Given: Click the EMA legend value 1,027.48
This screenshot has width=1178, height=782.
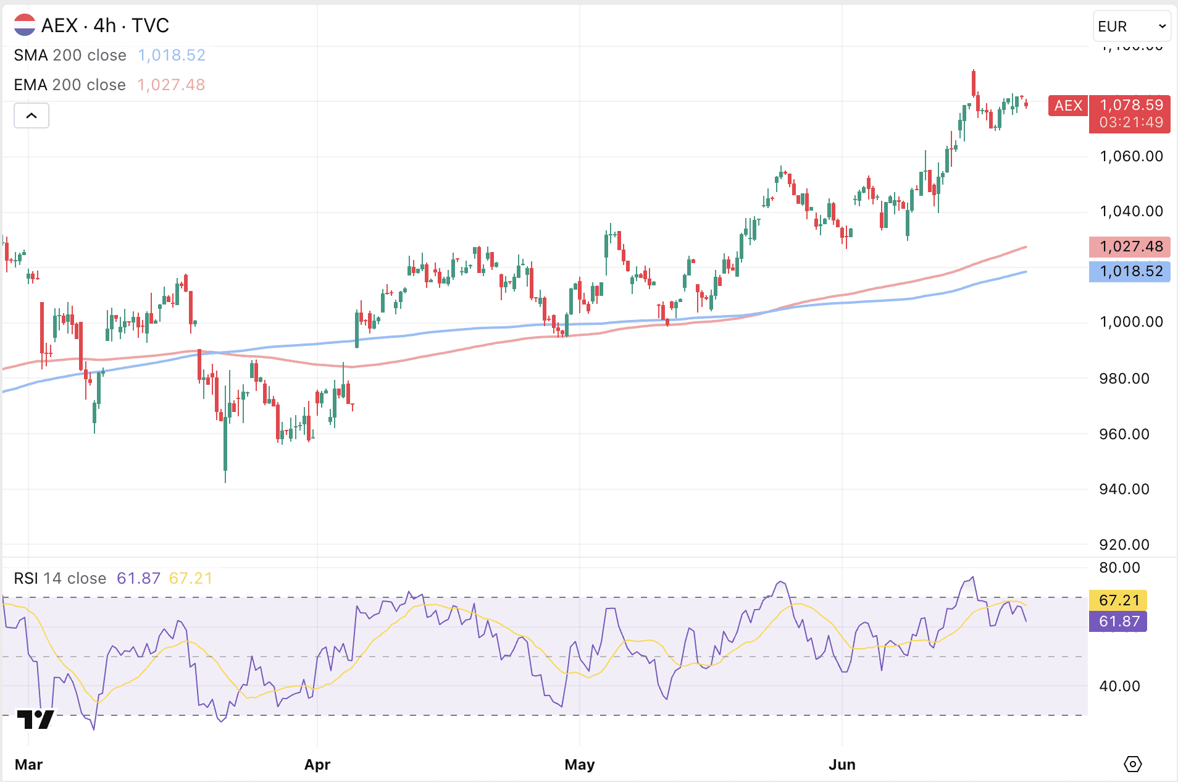Looking at the screenshot, I should (171, 85).
